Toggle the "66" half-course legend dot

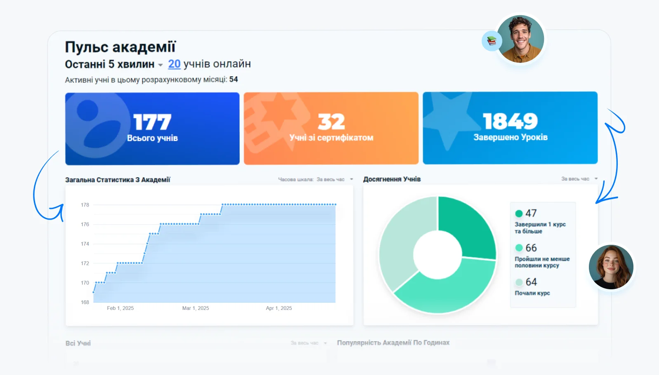point(519,248)
